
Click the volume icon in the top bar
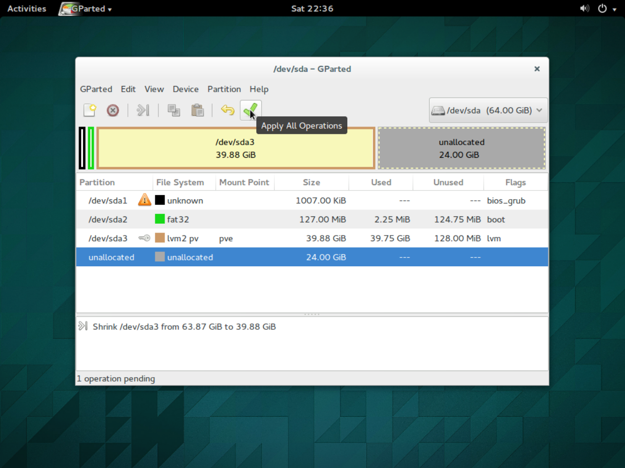click(584, 8)
